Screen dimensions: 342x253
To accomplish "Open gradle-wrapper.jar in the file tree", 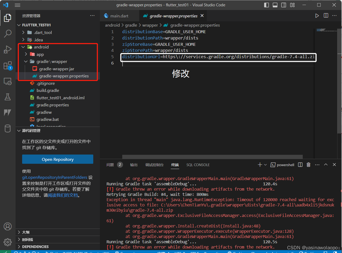I will click(x=57, y=69).
